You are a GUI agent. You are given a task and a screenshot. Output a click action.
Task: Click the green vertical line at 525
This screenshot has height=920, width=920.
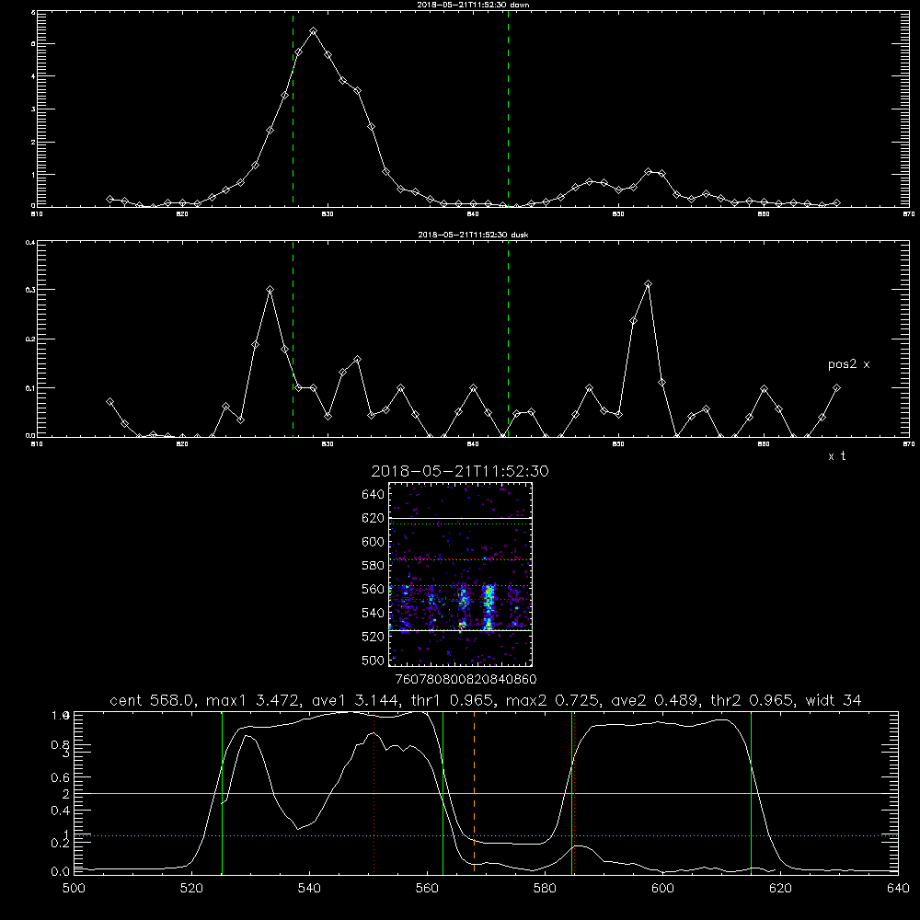(x=222, y=792)
